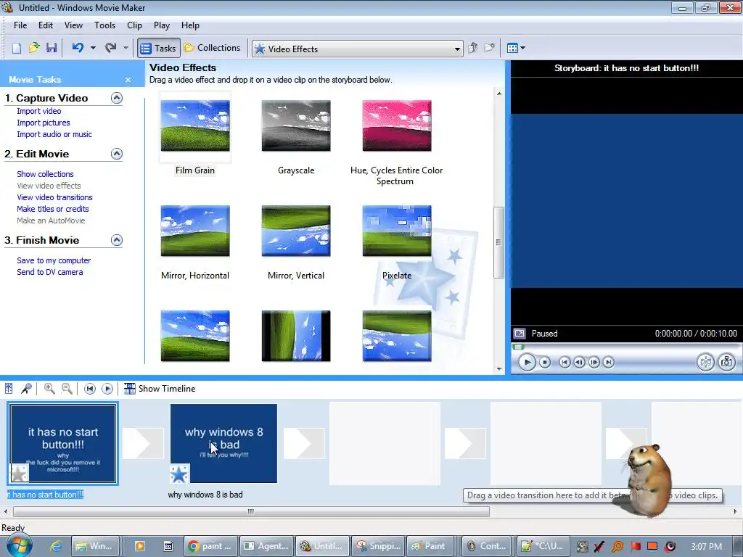Click Show Timeline button

click(160, 389)
